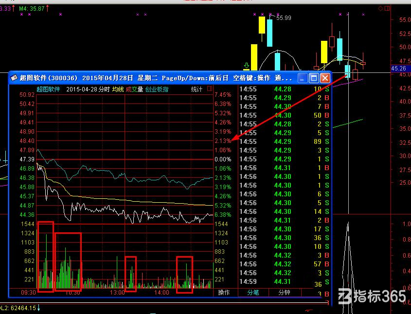Viewport: 411px width, 314px height.
Task: Select the 14:59 44.31 36 S tick row
Action: pyautogui.click(x=285, y=282)
